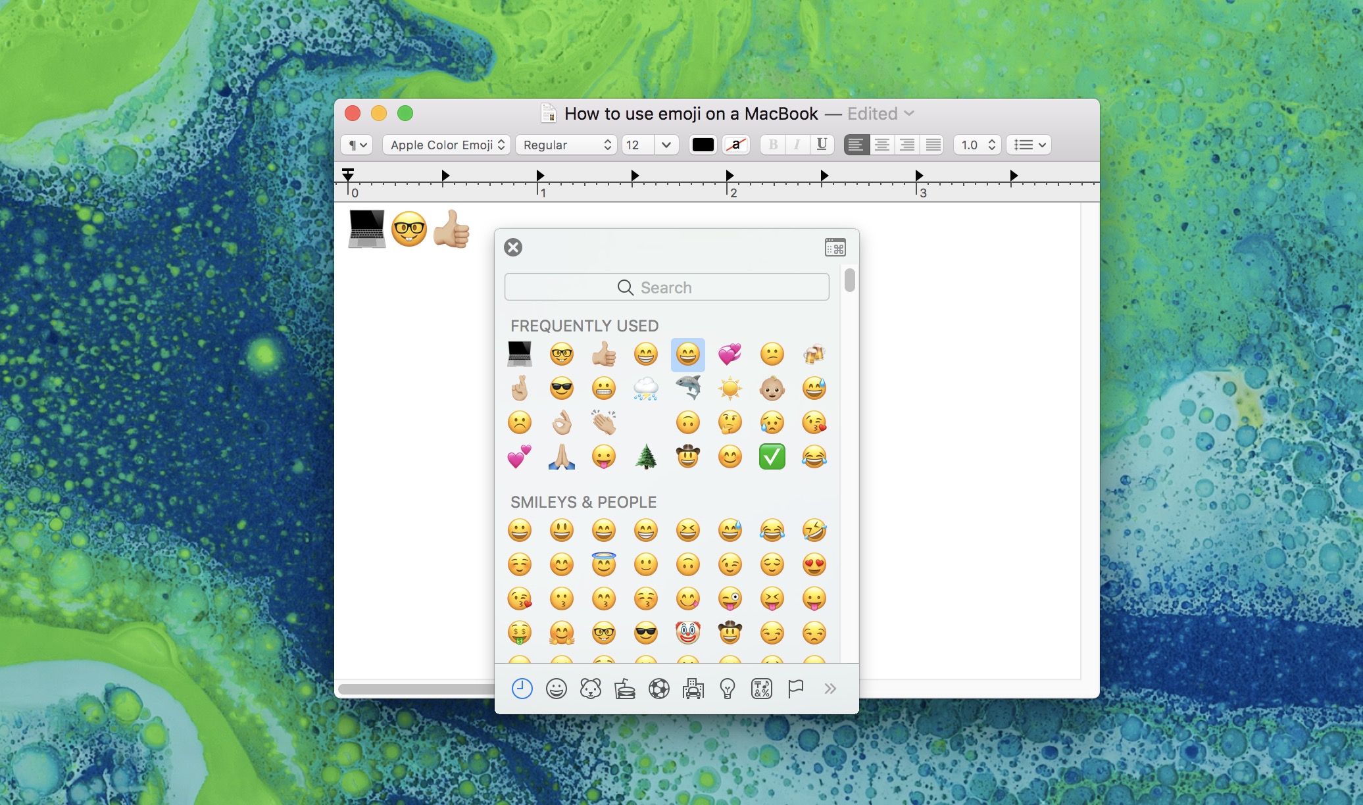Switch to the Symbols emoji tab
1363x805 pixels.
point(761,689)
